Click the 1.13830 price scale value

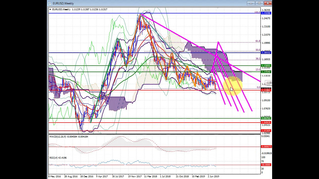click(x=266, y=76)
